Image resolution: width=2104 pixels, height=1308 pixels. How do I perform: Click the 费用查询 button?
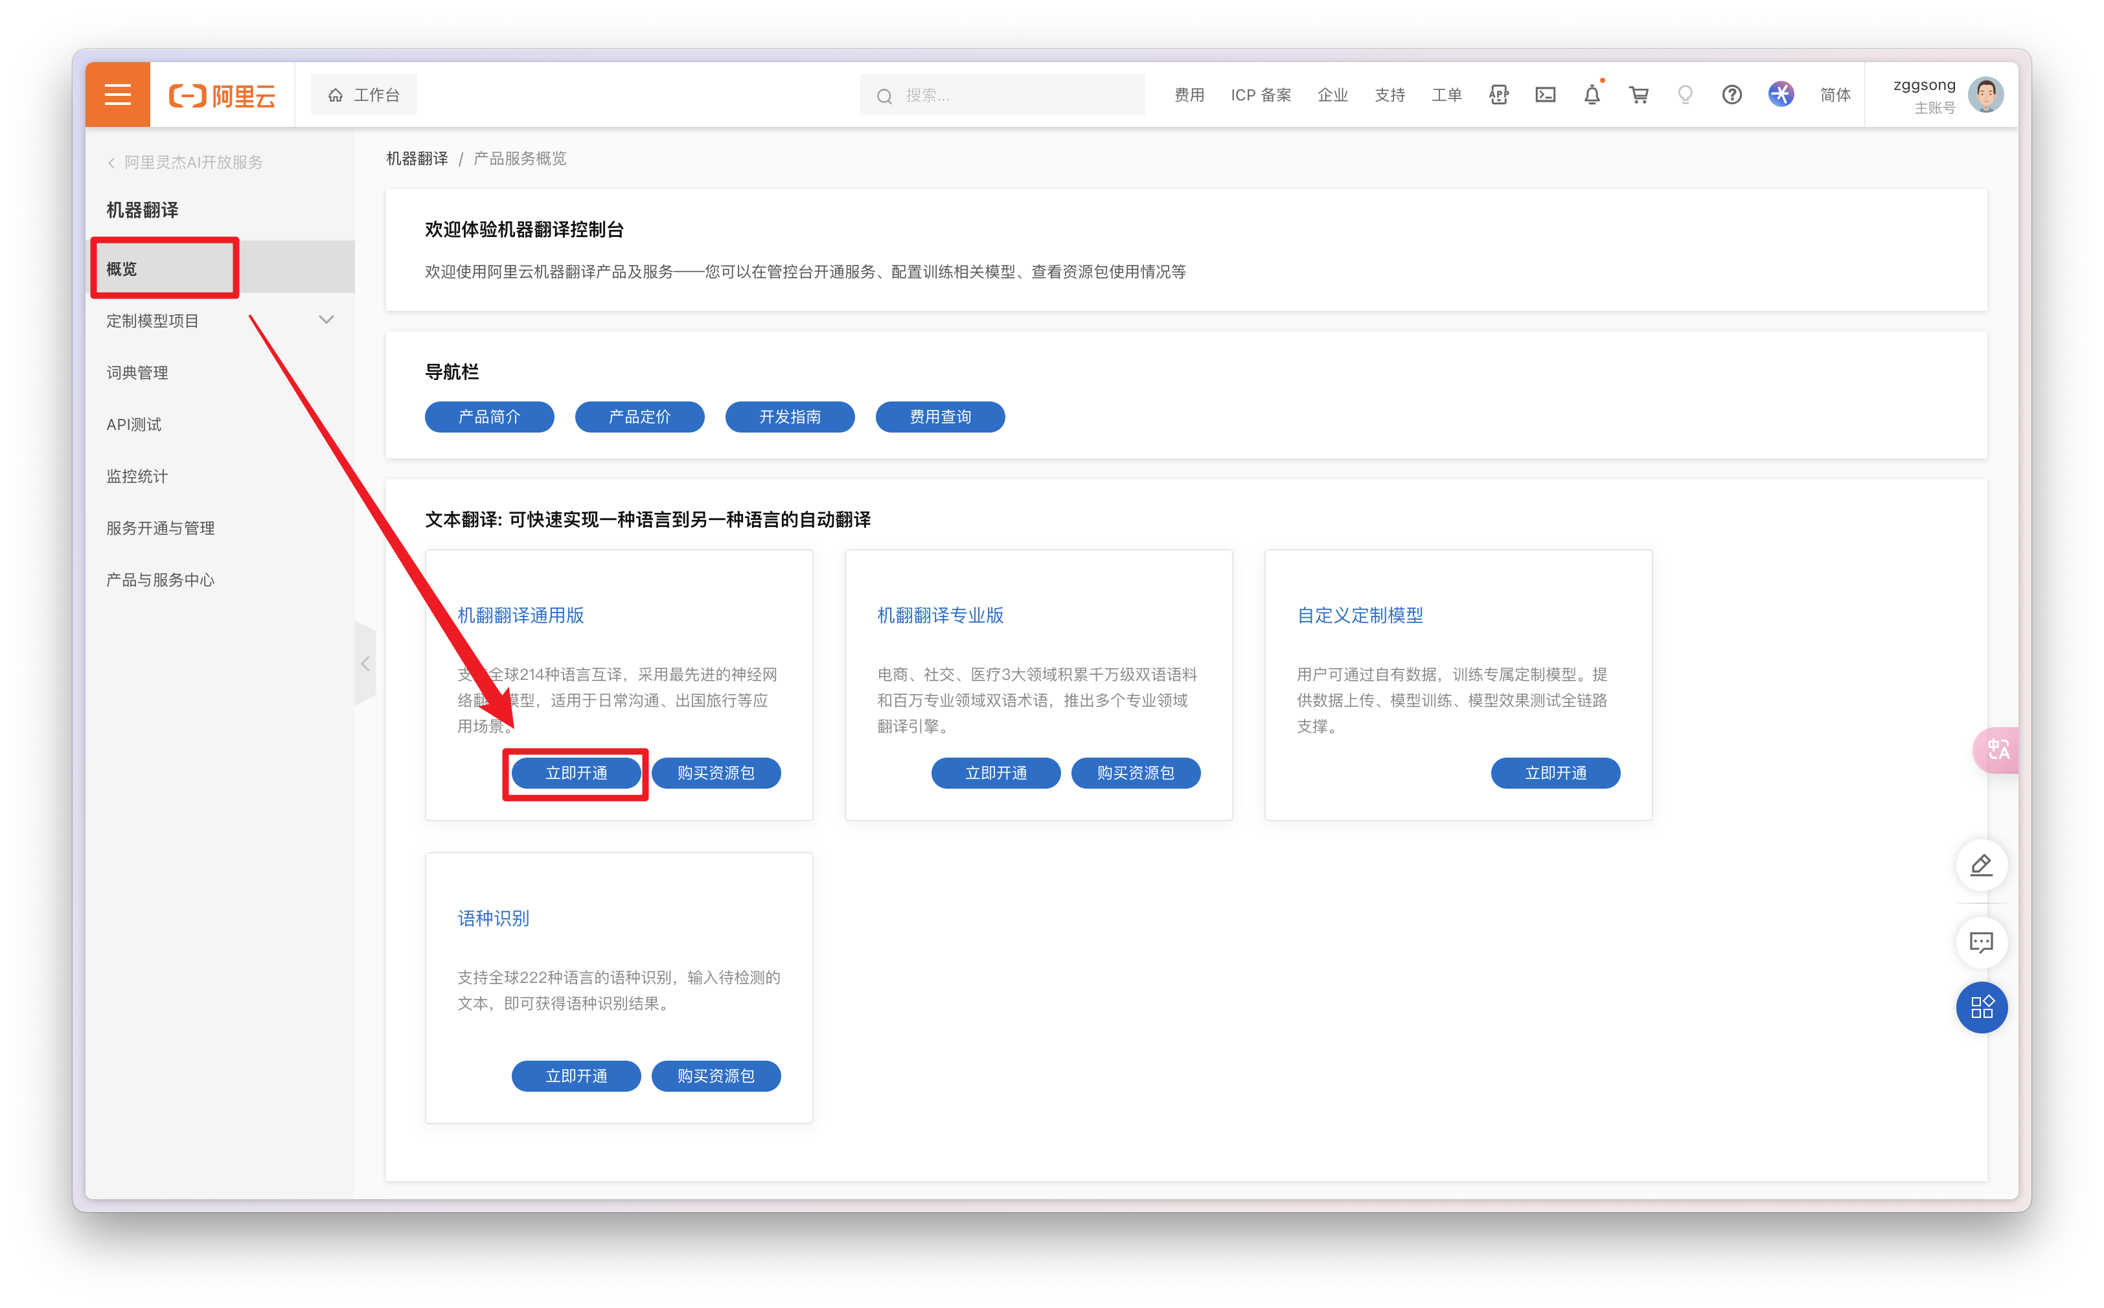tap(941, 417)
